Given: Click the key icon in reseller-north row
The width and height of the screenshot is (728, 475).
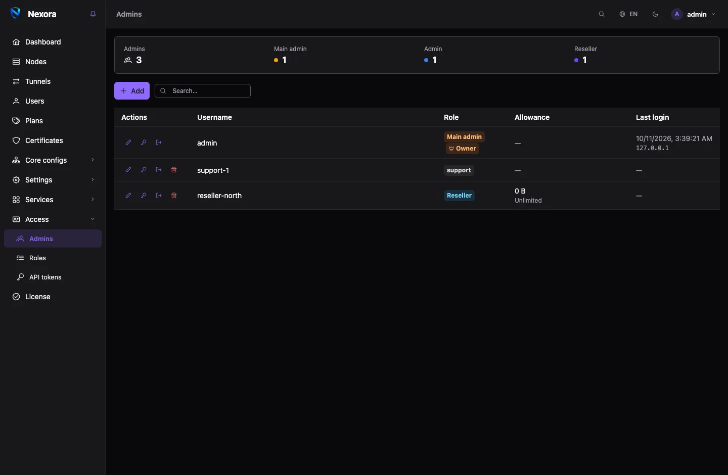Looking at the screenshot, I should [x=144, y=196].
